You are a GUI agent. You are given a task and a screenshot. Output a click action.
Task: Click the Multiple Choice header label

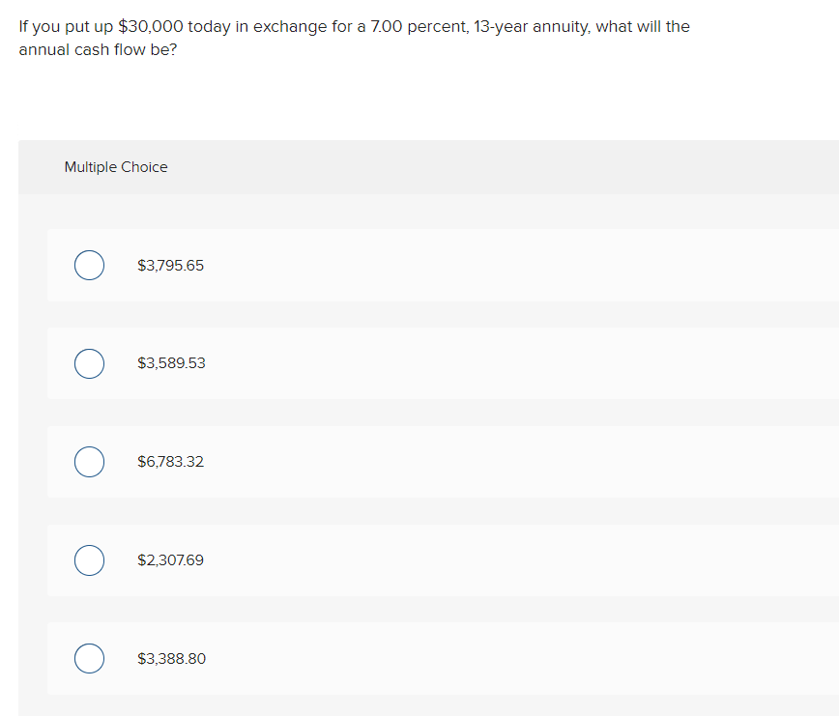click(x=115, y=166)
